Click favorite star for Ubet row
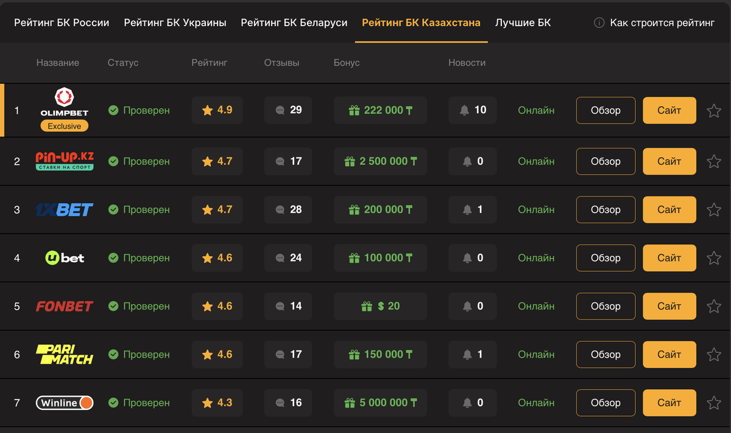This screenshot has width=731, height=433. pos(714,258)
